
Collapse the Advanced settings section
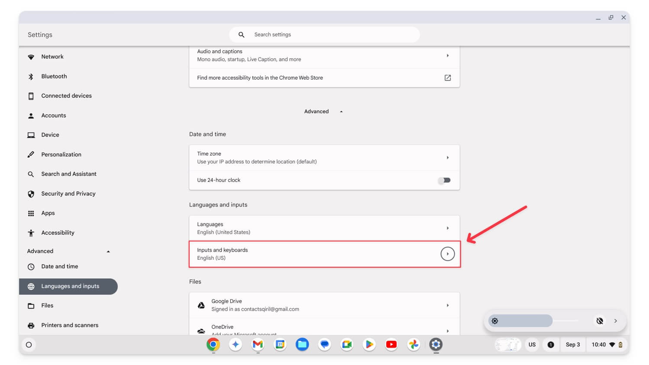341,111
